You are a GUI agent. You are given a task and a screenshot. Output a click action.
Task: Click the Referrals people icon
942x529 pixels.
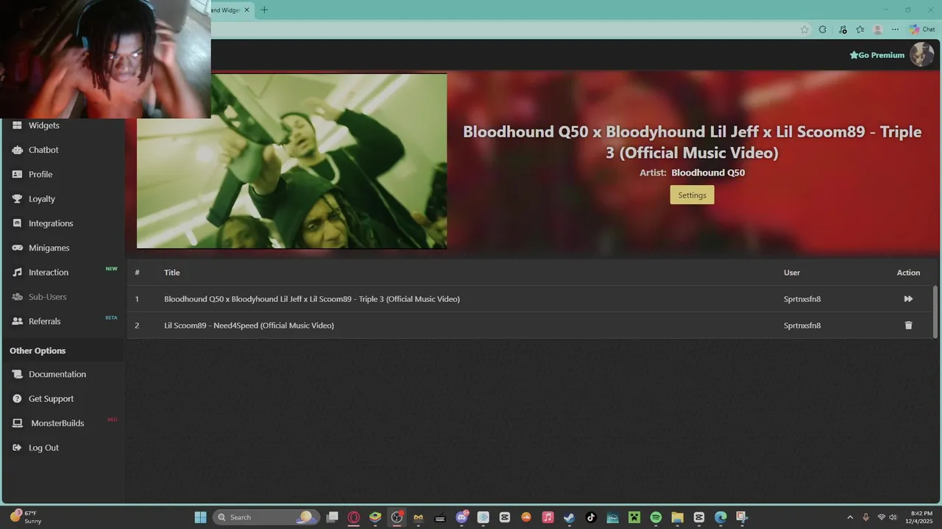pyautogui.click(x=18, y=321)
